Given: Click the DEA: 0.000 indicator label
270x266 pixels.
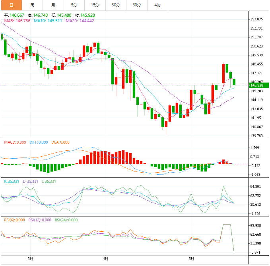Looking at the screenshot, I should click(x=60, y=142).
